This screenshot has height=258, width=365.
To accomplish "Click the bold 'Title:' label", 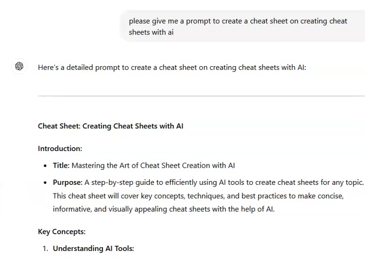I will [61, 166].
